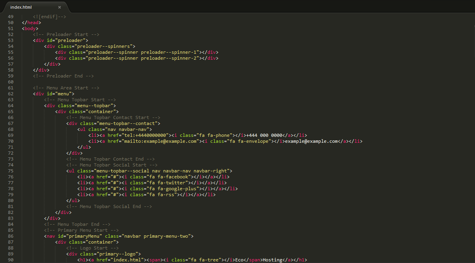The image size is (475, 263).
Task: Click line number 62 in the gutter
Action: click(x=11, y=94)
